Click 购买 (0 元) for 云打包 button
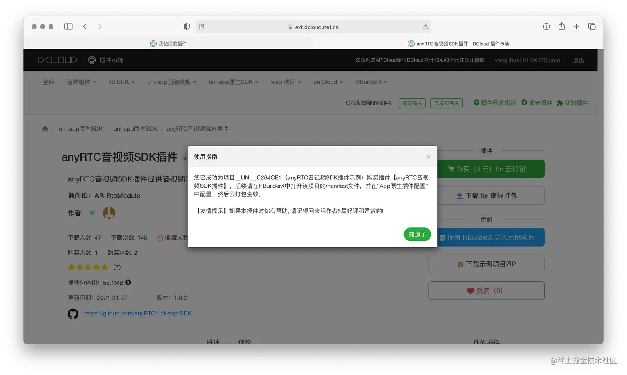The image size is (627, 375). click(491, 169)
